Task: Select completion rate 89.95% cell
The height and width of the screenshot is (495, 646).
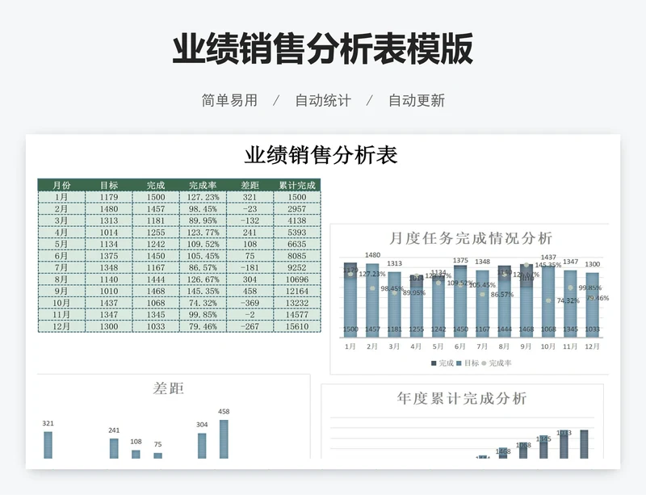Action: (x=203, y=220)
